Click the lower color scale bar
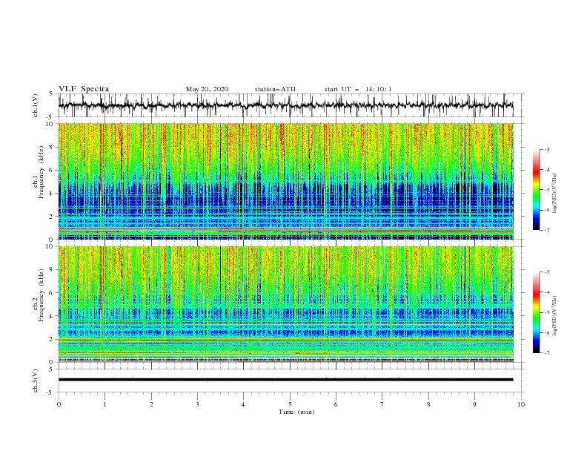Screen dimensions: 587x454 coord(537,312)
